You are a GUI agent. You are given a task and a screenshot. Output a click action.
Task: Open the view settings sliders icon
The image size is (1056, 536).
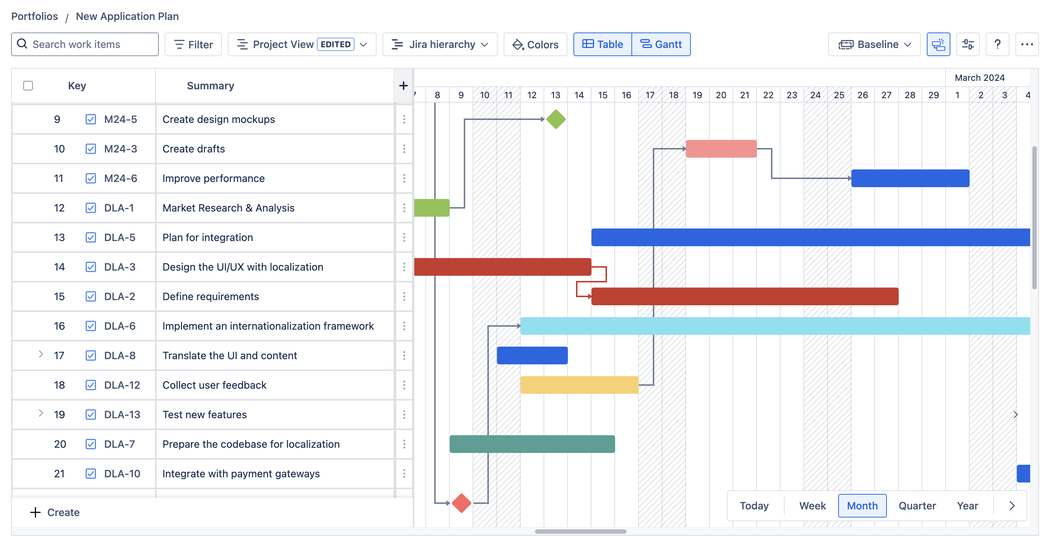(967, 44)
